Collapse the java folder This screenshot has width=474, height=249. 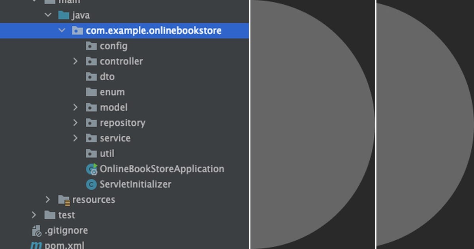point(48,15)
